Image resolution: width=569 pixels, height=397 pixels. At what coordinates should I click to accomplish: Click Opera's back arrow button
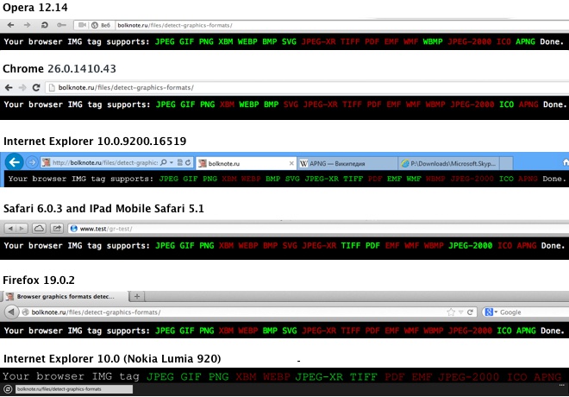tap(11, 25)
